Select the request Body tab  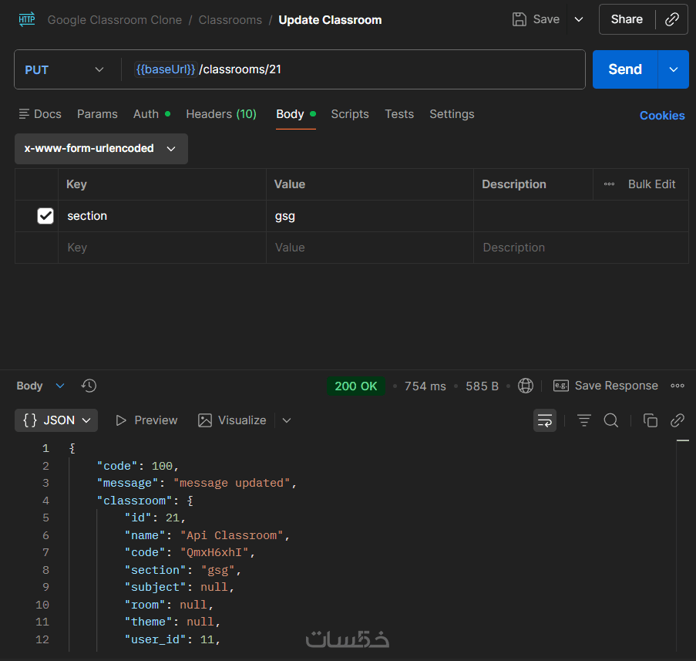[x=296, y=114]
